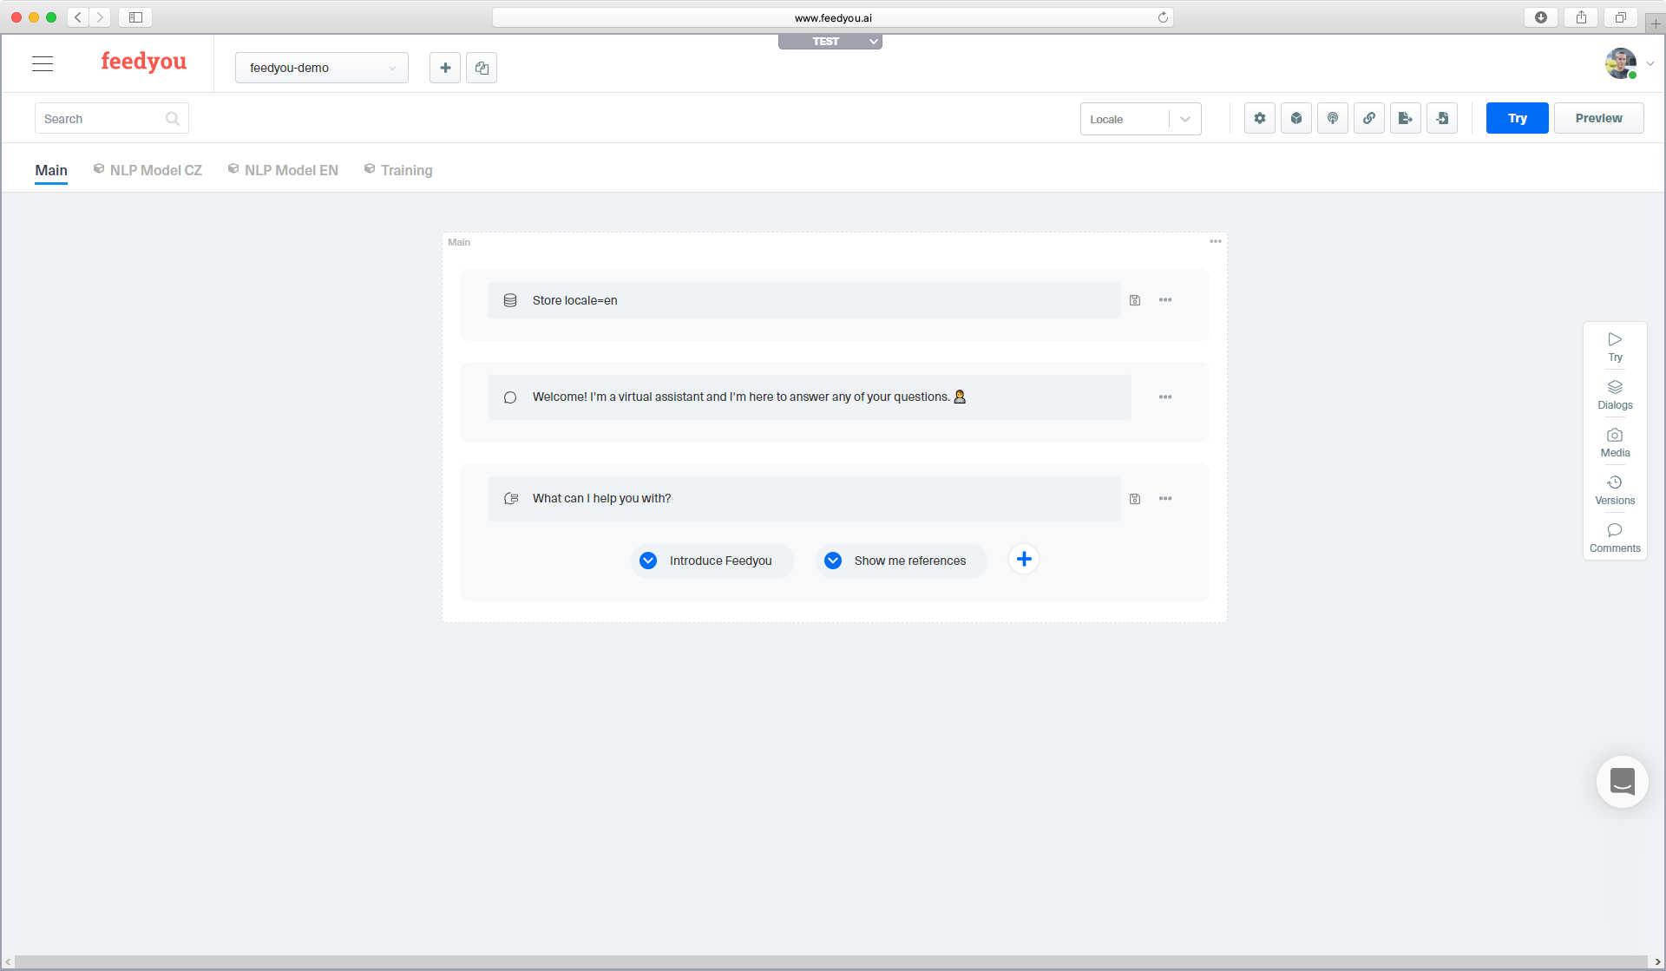Open the Training tab
The width and height of the screenshot is (1666, 971).
(x=406, y=170)
